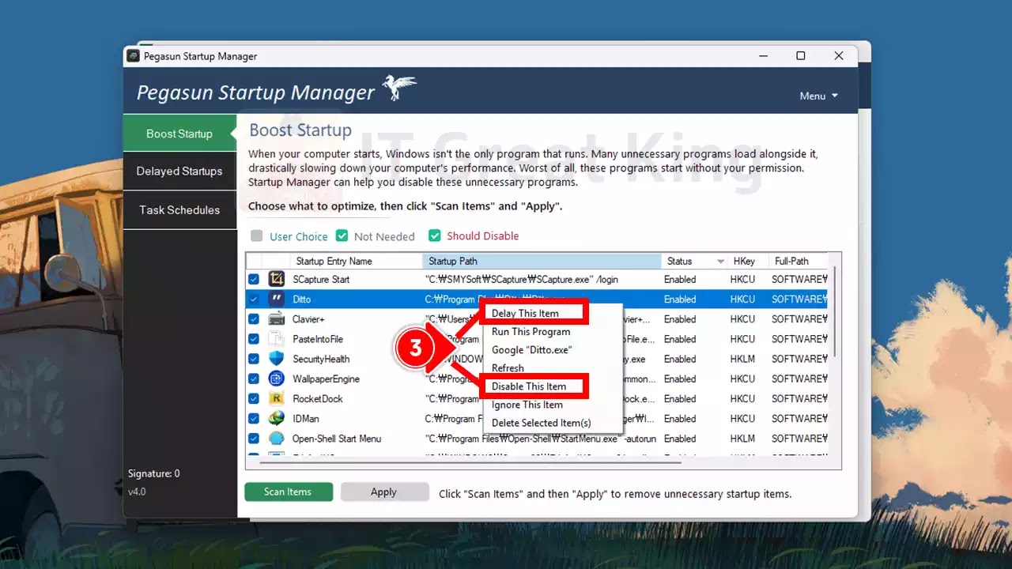1012x569 pixels.
Task: Uncheck the WallpaperEngine row checkbox
Action: click(x=254, y=379)
